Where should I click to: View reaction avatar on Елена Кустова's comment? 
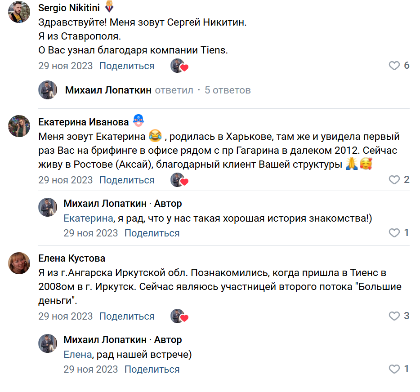pos(179,316)
